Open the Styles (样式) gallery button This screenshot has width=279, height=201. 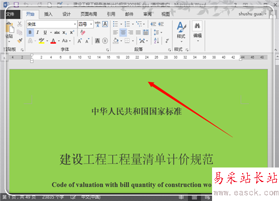181,32
